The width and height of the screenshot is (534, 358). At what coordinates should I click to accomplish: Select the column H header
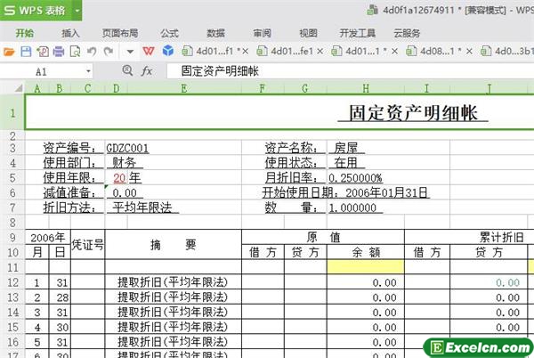pyautogui.click(x=366, y=88)
